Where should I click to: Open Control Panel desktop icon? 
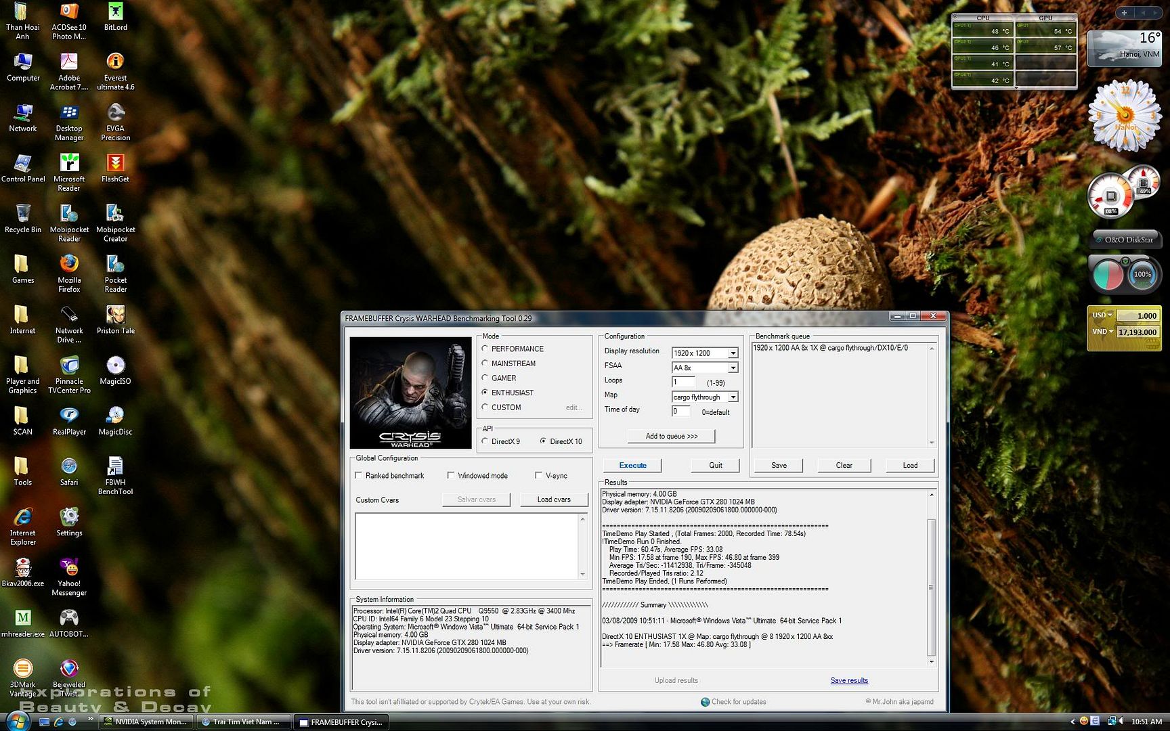(23, 169)
